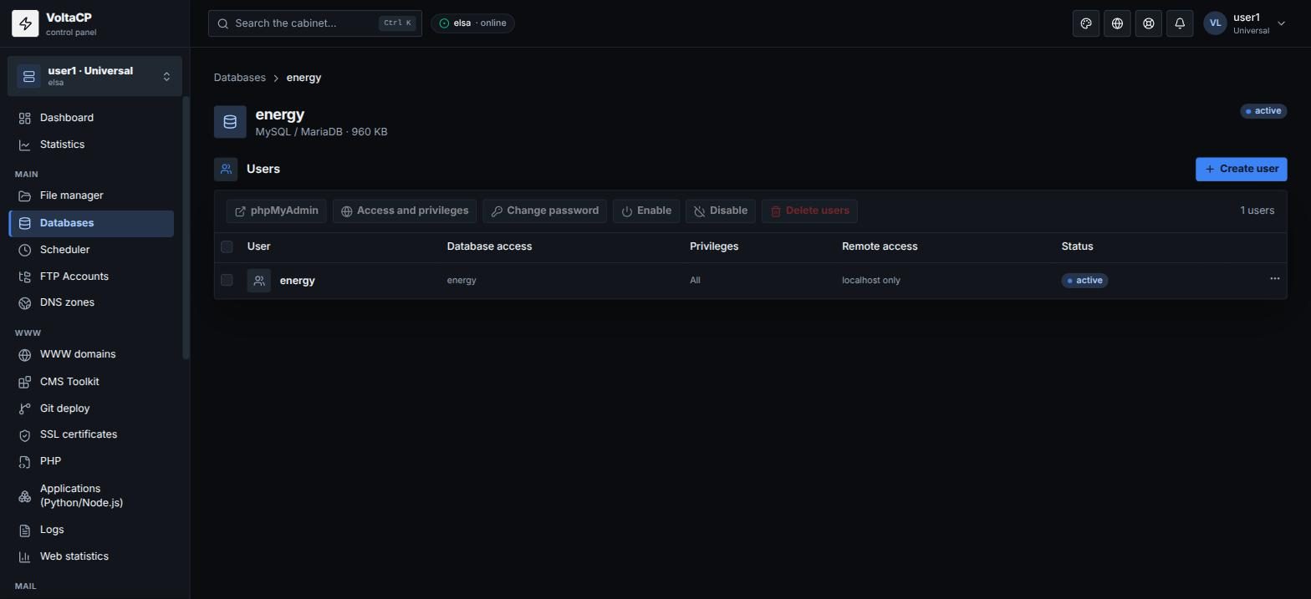This screenshot has height=599, width=1311.
Task: Open SSL certificates in sidebar
Action: [x=91, y=434]
